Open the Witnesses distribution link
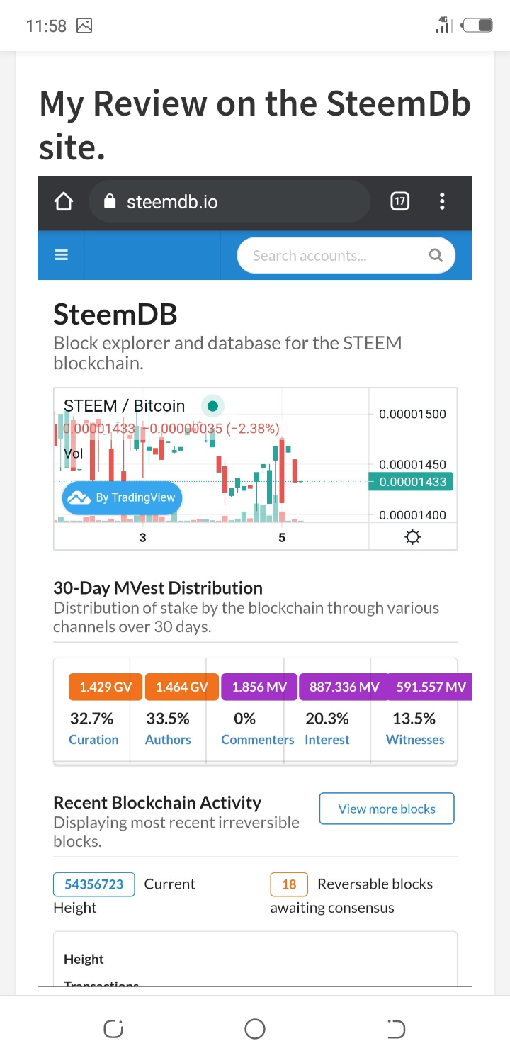 point(415,740)
